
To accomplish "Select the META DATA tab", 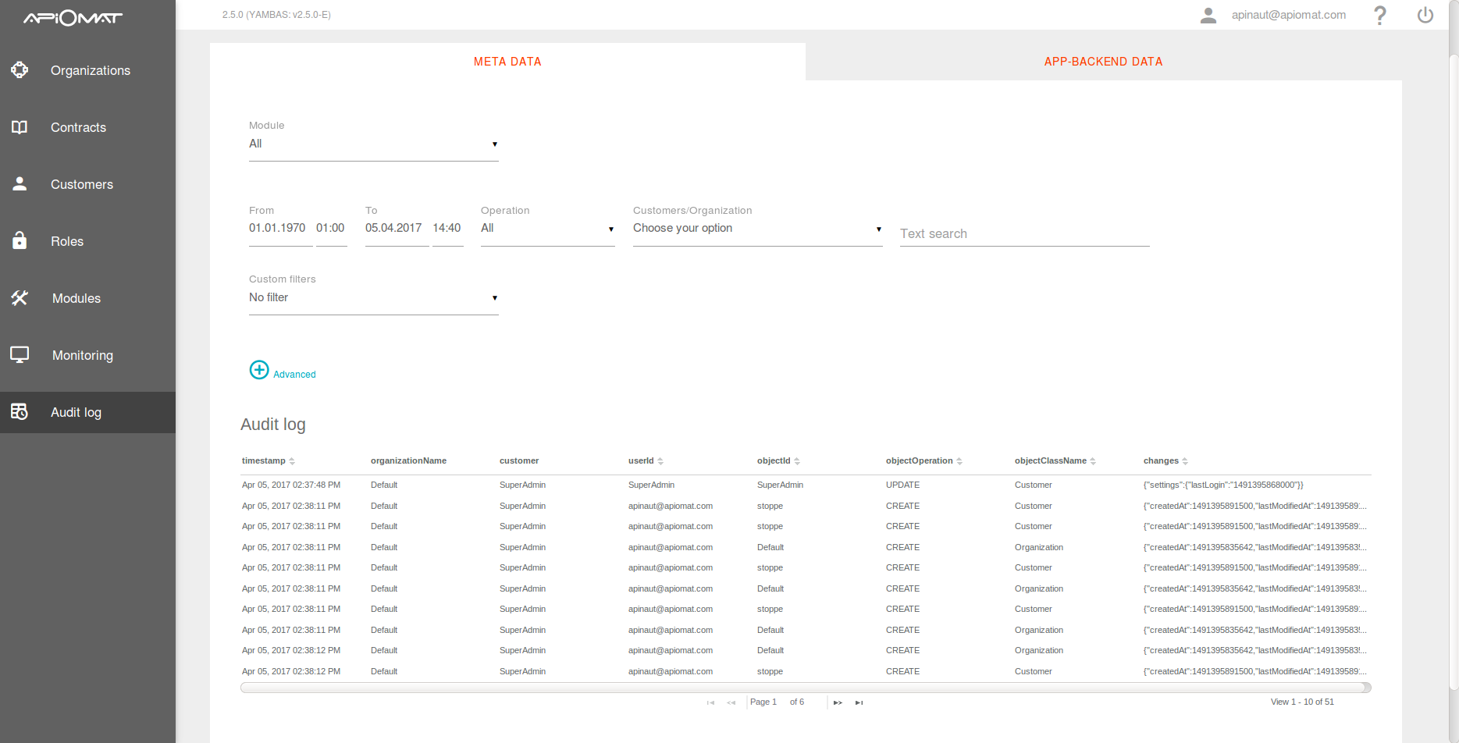I will (x=507, y=62).
